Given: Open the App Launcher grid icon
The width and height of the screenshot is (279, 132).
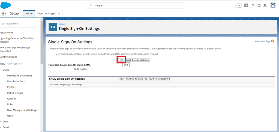Looking at the screenshot, I should 4,14.
